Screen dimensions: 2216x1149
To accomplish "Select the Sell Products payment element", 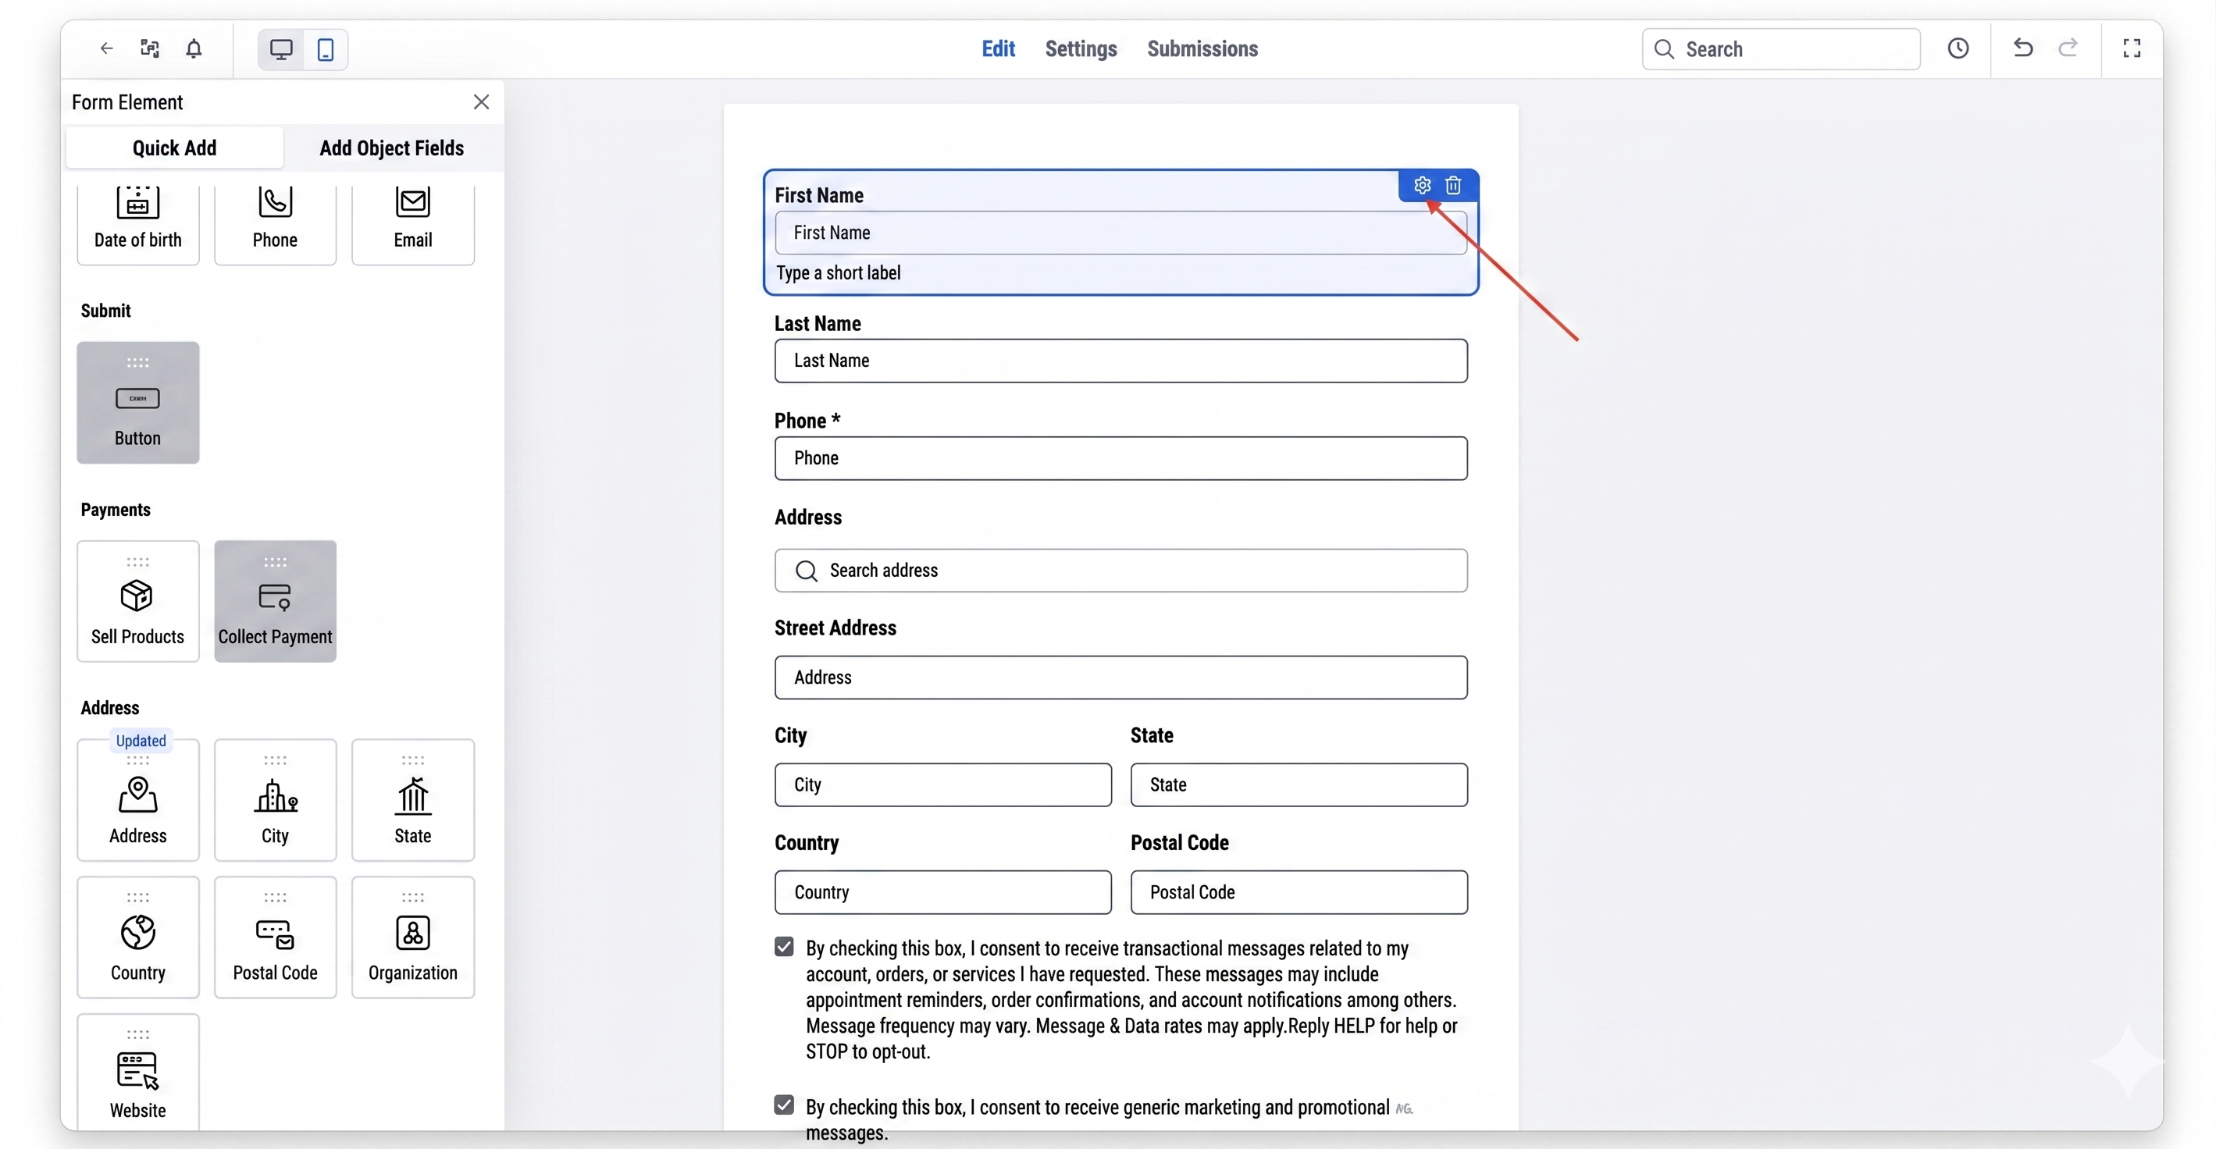I will [x=137, y=601].
